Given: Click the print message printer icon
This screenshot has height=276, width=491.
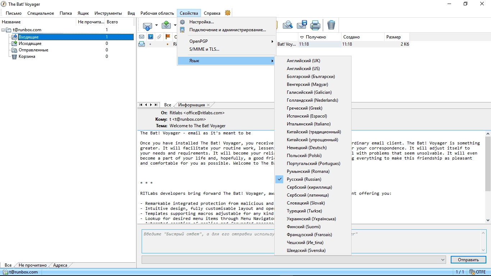Looking at the screenshot, I should 315,25.
